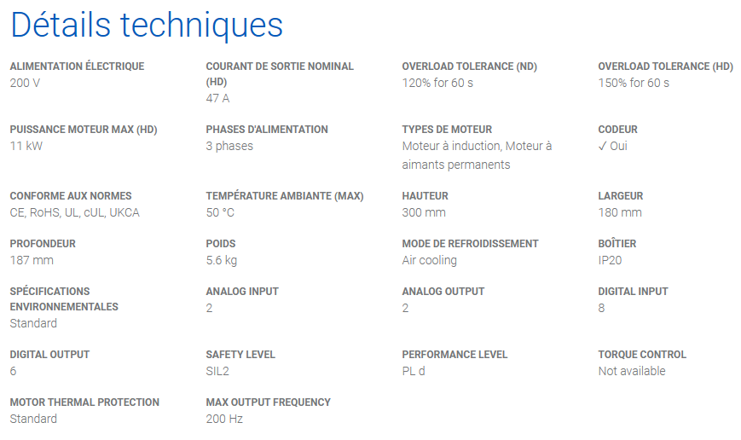Image resolution: width=741 pixels, height=440 pixels.
Task: Click the Détails techniques heading
Action: (x=147, y=25)
